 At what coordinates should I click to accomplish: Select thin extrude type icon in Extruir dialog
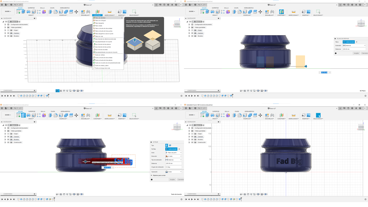tap(170, 145)
